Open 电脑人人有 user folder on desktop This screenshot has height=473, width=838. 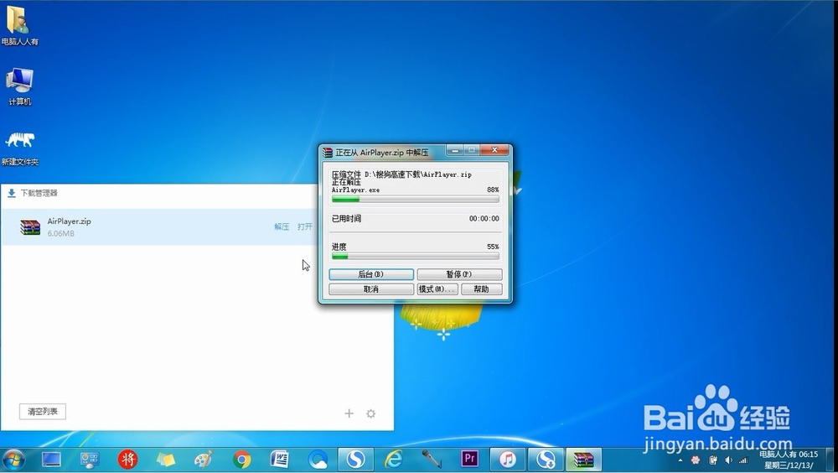tap(19, 25)
